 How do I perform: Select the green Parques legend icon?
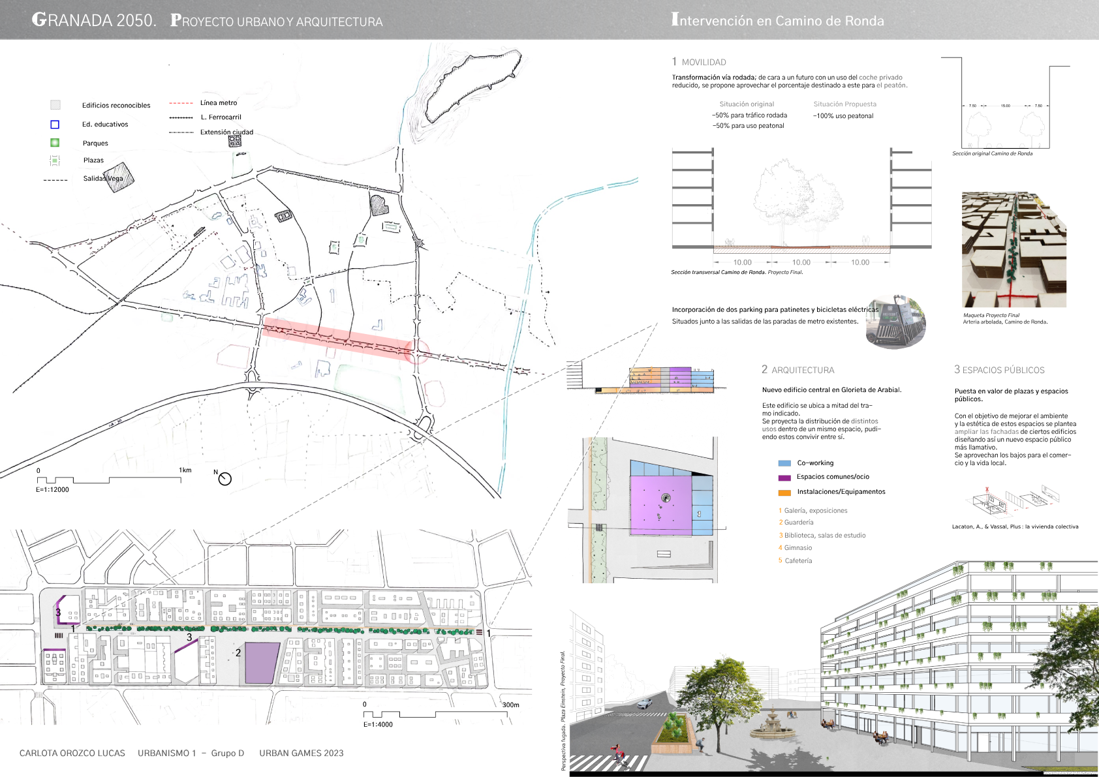click(x=55, y=143)
